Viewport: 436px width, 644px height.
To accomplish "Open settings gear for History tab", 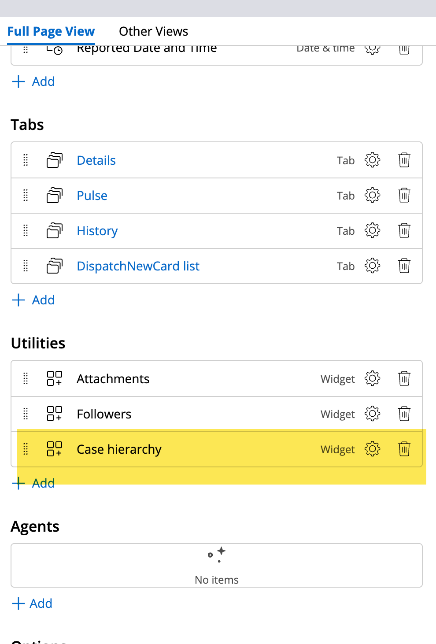I will click(372, 230).
